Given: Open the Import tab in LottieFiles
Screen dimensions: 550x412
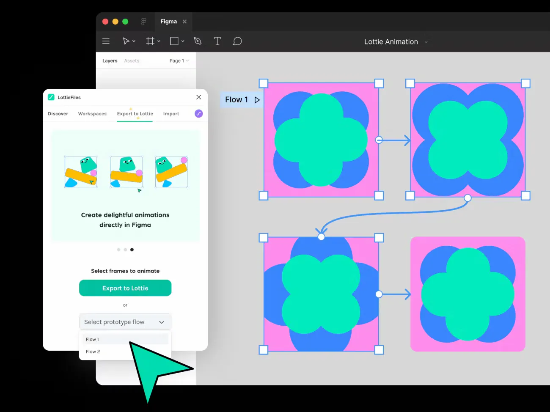Looking at the screenshot, I should (171, 114).
